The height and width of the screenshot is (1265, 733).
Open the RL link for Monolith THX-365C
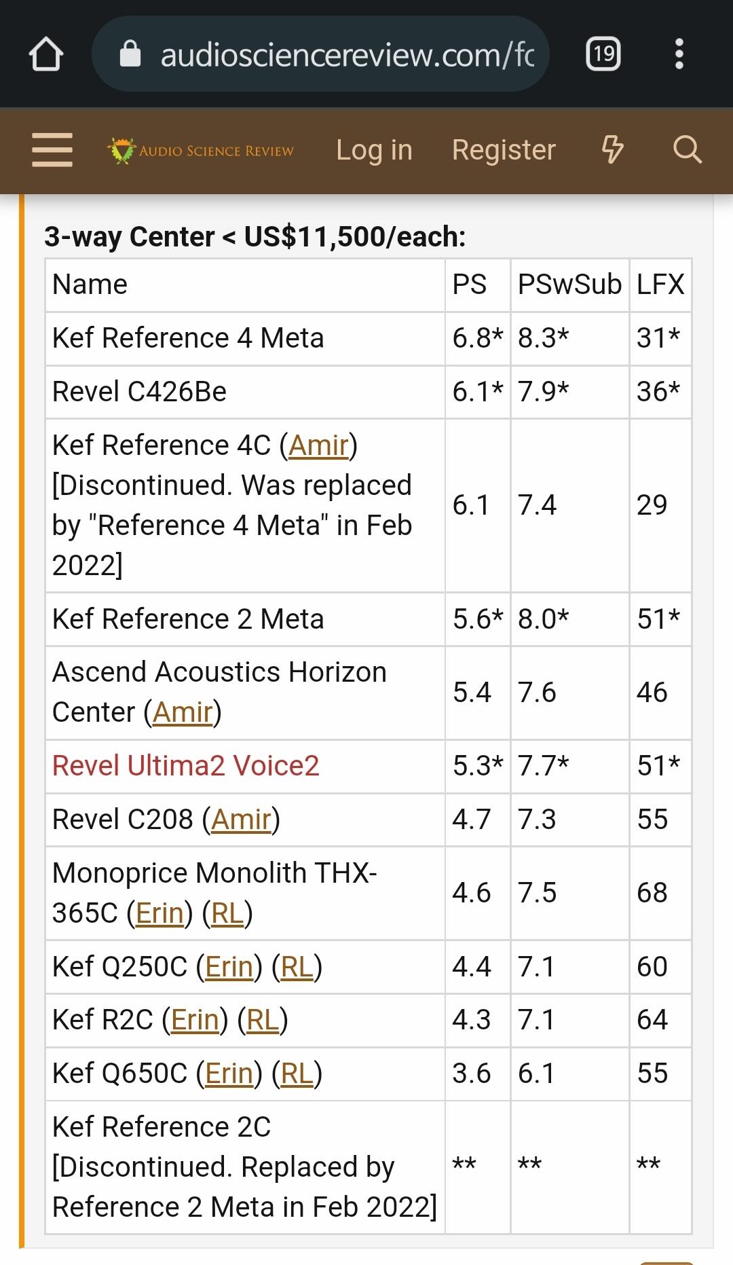227,913
